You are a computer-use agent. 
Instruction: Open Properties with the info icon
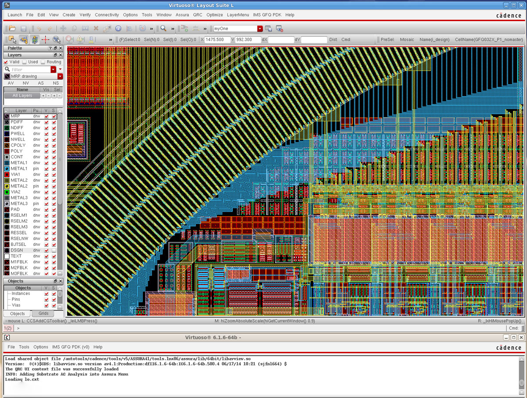118,29
